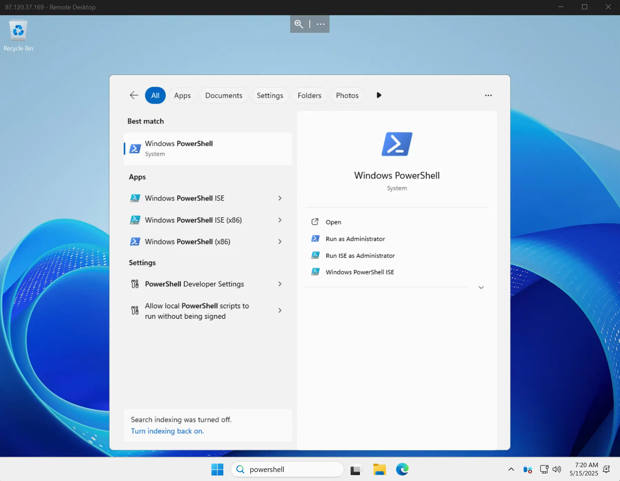Viewport: 620px width, 481px height.
Task: Choose Run as Administrator
Action: pos(355,239)
